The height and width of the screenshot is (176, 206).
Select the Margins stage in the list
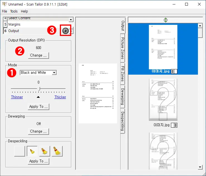click(x=14, y=25)
